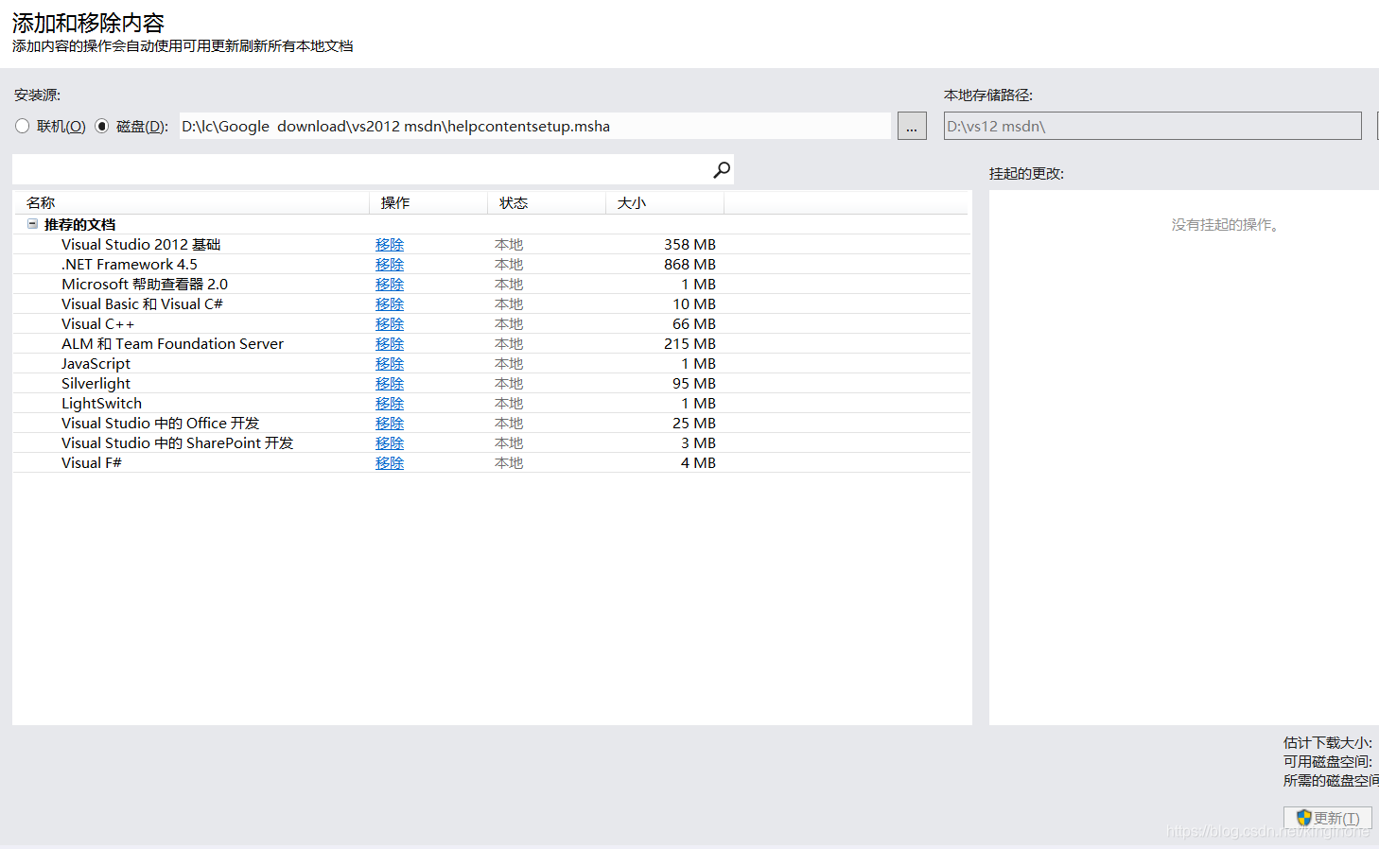This screenshot has width=1379, height=849.
Task: Select the 磁盘 radio button
Action: click(102, 126)
